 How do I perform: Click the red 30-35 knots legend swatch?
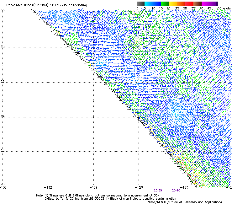189,4
